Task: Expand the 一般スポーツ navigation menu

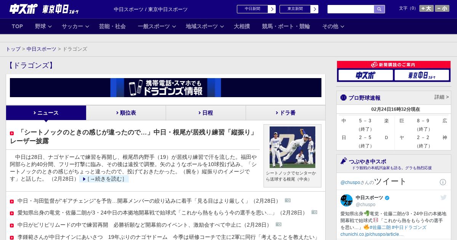Action: click(x=157, y=26)
